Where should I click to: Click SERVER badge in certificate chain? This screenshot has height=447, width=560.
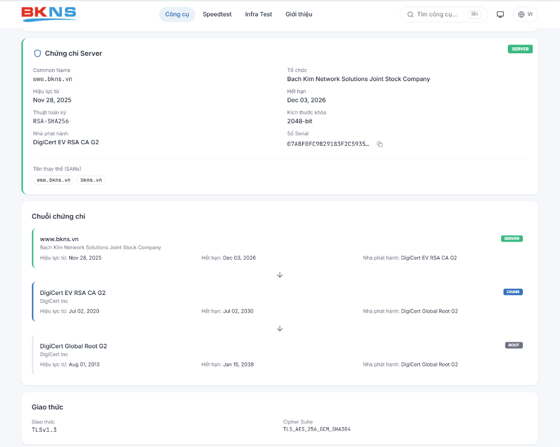point(512,239)
